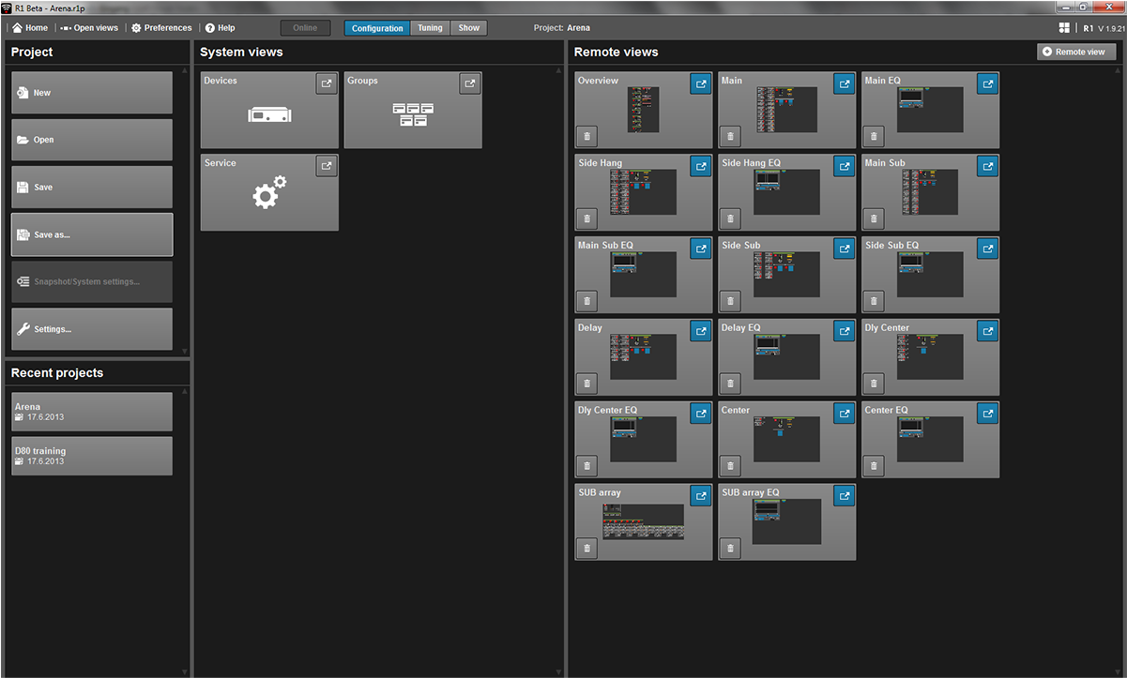1127x678 pixels.
Task: Delete the Overview remote view
Action: pos(587,136)
